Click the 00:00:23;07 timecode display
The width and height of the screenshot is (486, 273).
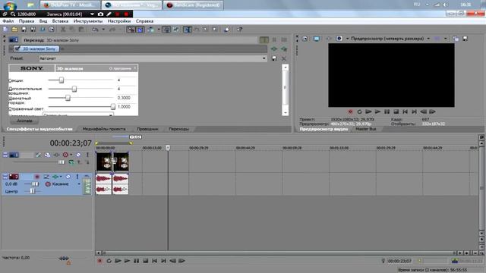[x=71, y=143]
